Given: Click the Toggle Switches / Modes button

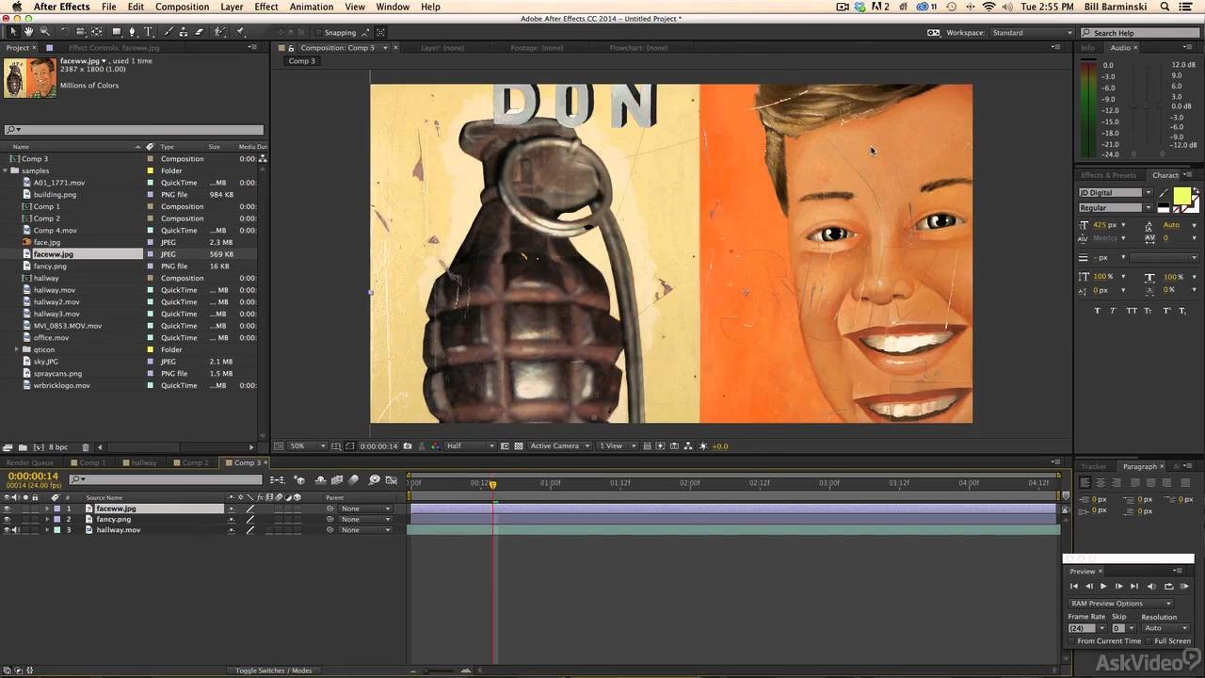Looking at the screenshot, I should coord(273,670).
